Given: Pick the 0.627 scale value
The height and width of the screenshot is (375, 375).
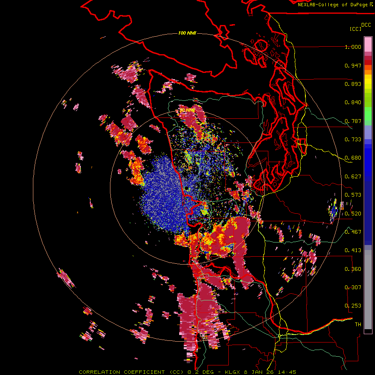Looking at the screenshot, I should point(353,177).
